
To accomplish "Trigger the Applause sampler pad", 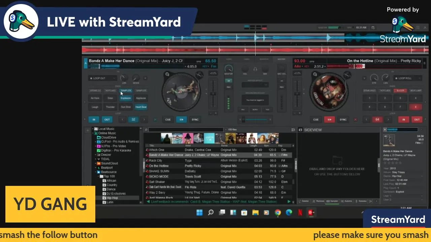I will tap(141, 98).
